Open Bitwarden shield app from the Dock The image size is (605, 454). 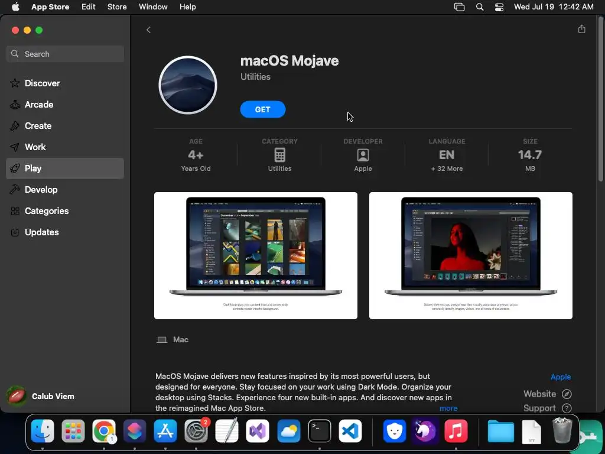pyautogui.click(x=395, y=431)
